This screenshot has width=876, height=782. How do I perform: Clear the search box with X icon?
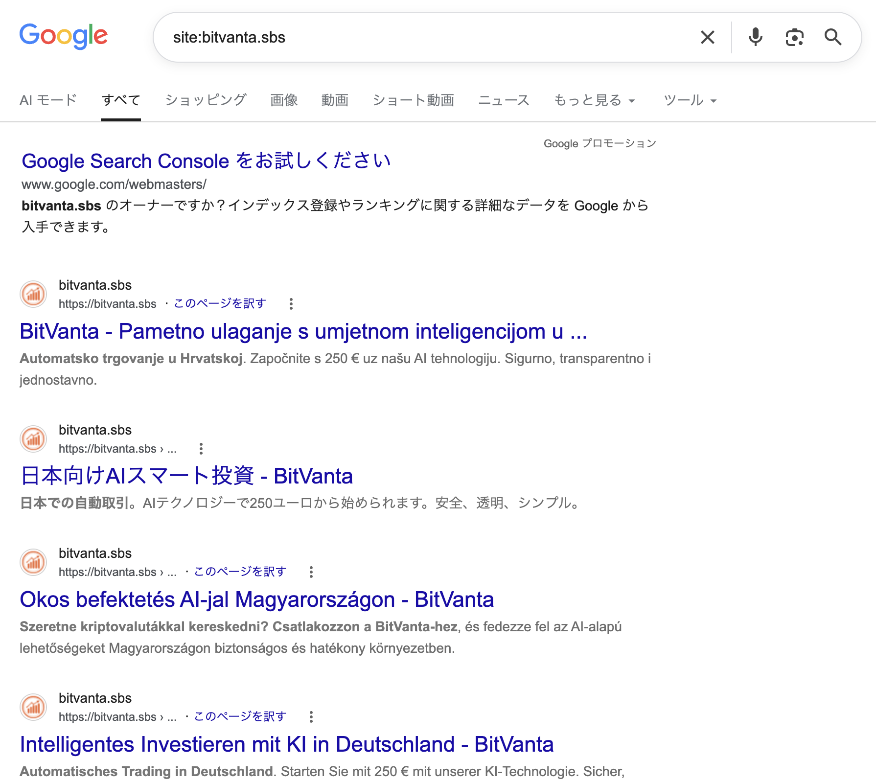click(x=708, y=37)
